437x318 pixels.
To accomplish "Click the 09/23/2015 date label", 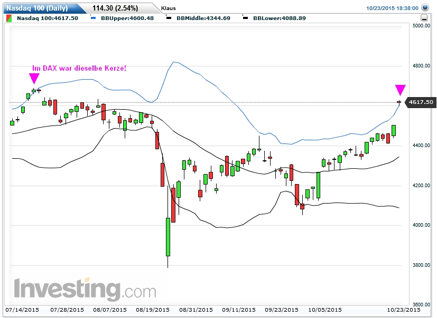I will [x=282, y=310].
